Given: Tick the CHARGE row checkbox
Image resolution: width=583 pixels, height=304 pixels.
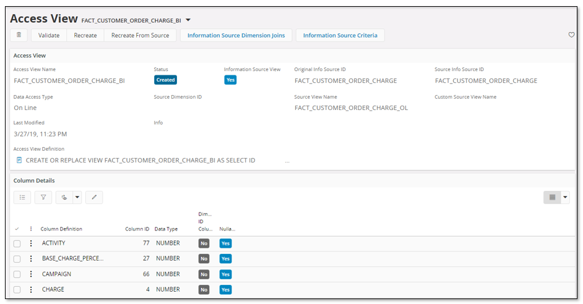Looking at the screenshot, I should coord(17,290).
